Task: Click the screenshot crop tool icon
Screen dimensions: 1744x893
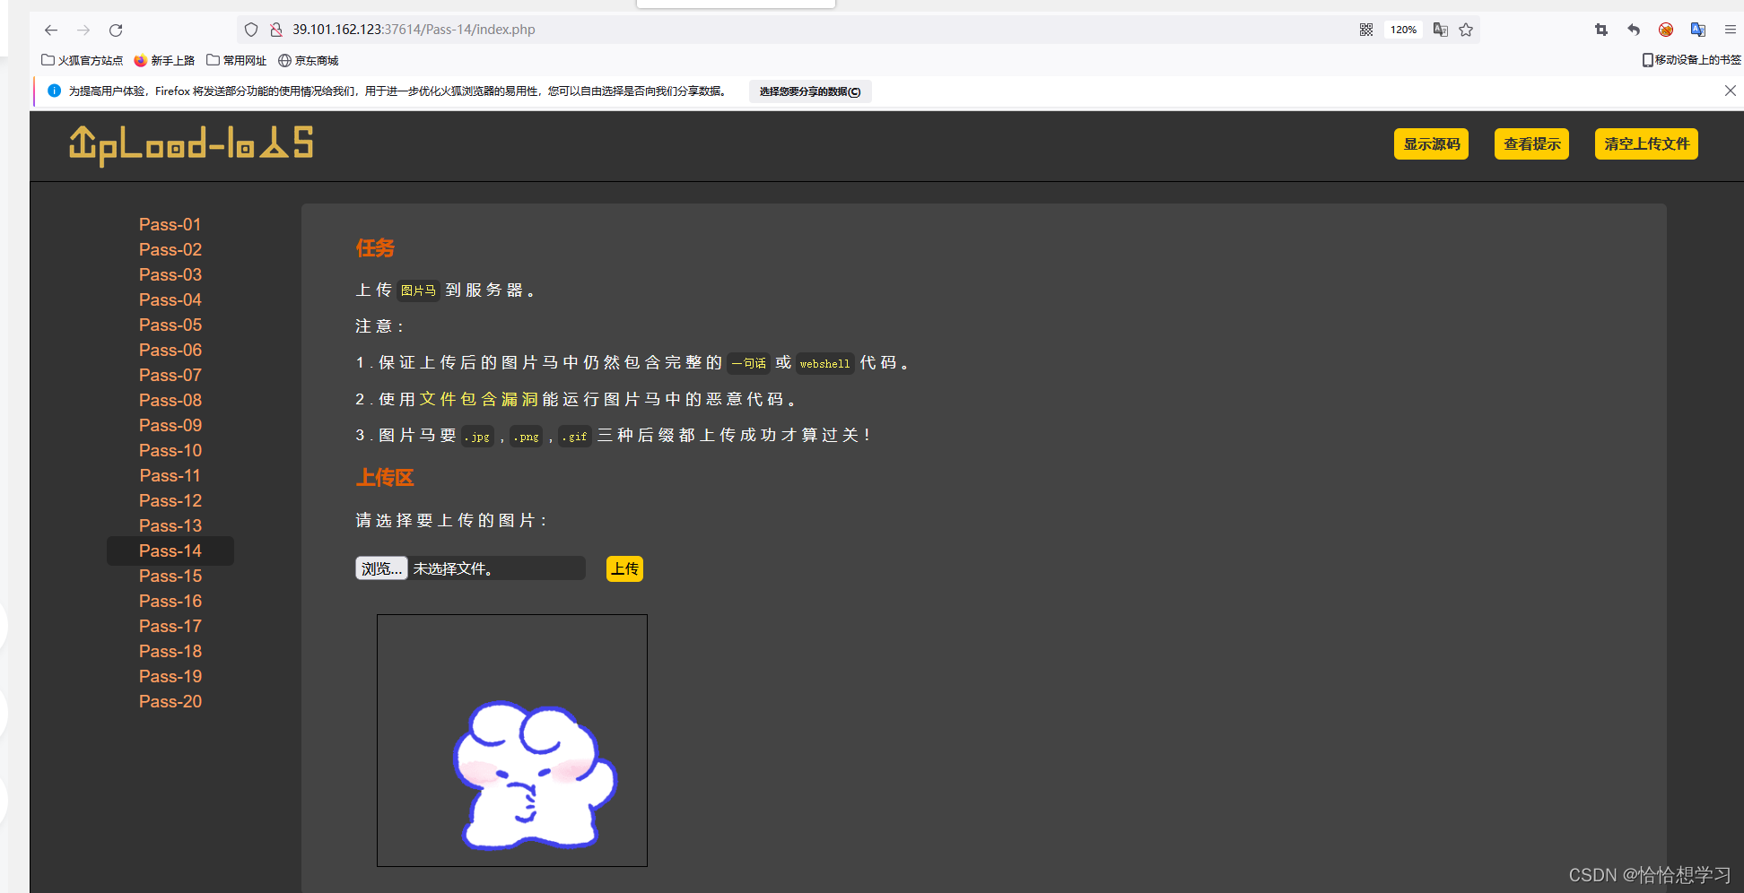Action: tap(1600, 30)
